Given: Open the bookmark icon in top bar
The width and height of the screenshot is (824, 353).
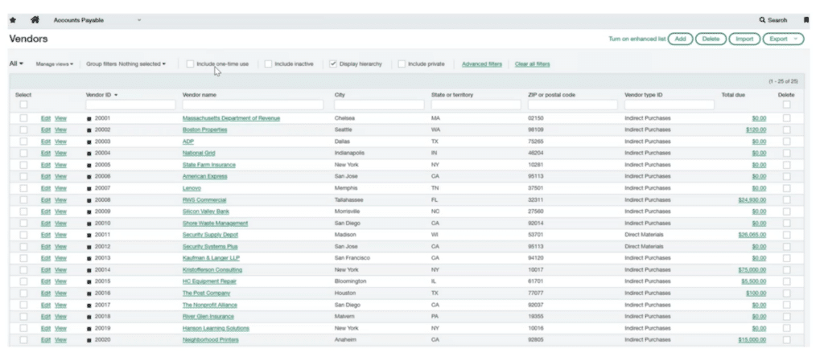Looking at the screenshot, I should 806,19.
